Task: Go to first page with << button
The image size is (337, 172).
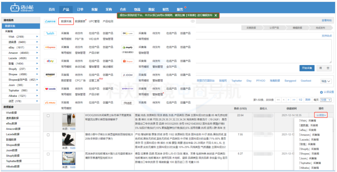Action: pos(278,100)
